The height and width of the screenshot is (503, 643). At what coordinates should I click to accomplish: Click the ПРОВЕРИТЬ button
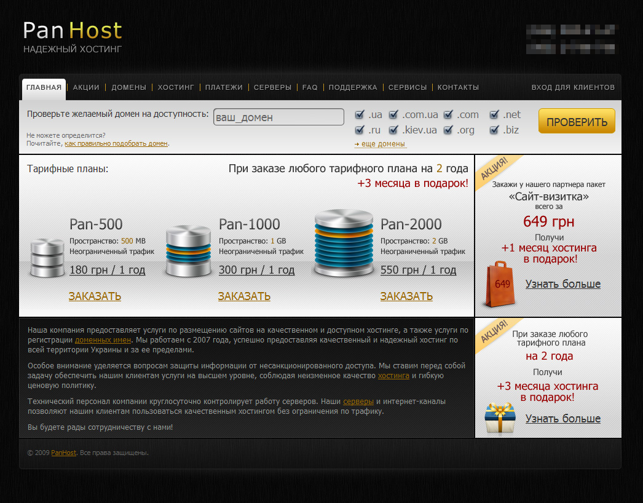coord(577,121)
